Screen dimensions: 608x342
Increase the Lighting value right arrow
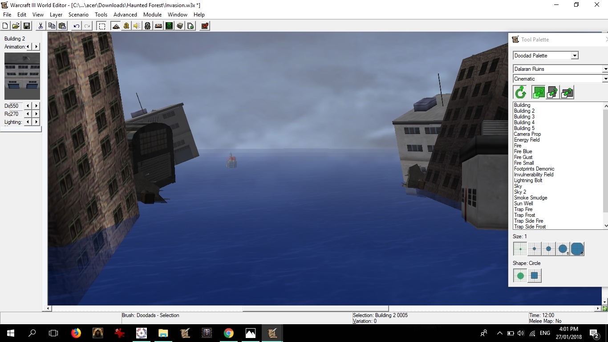36,122
